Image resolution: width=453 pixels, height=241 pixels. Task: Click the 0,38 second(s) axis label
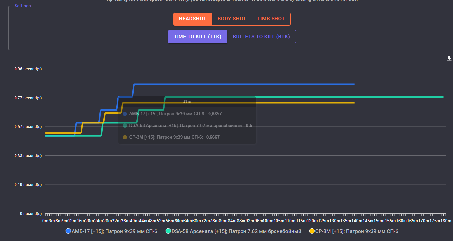pos(28,156)
